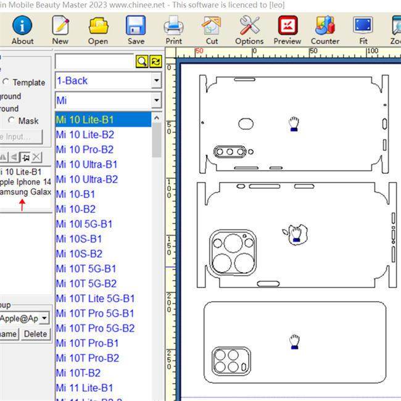
Task: Expand the 1-Back dropdown
Action: (156, 81)
